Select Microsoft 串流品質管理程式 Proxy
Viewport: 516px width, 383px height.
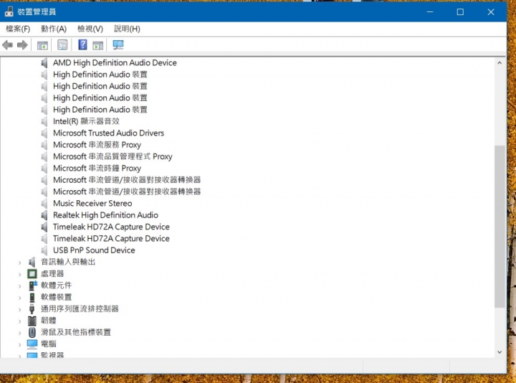coord(113,156)
